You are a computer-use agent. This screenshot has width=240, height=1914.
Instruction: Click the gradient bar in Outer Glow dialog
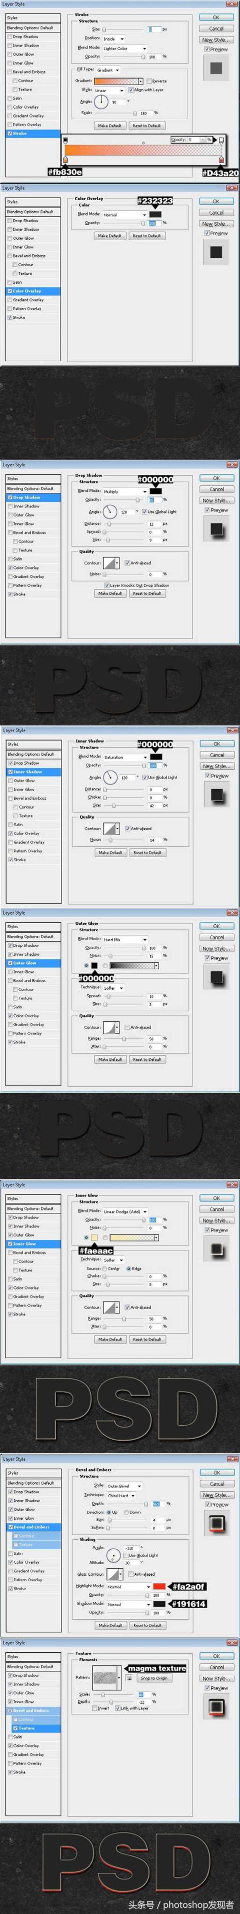click(133, 965)
